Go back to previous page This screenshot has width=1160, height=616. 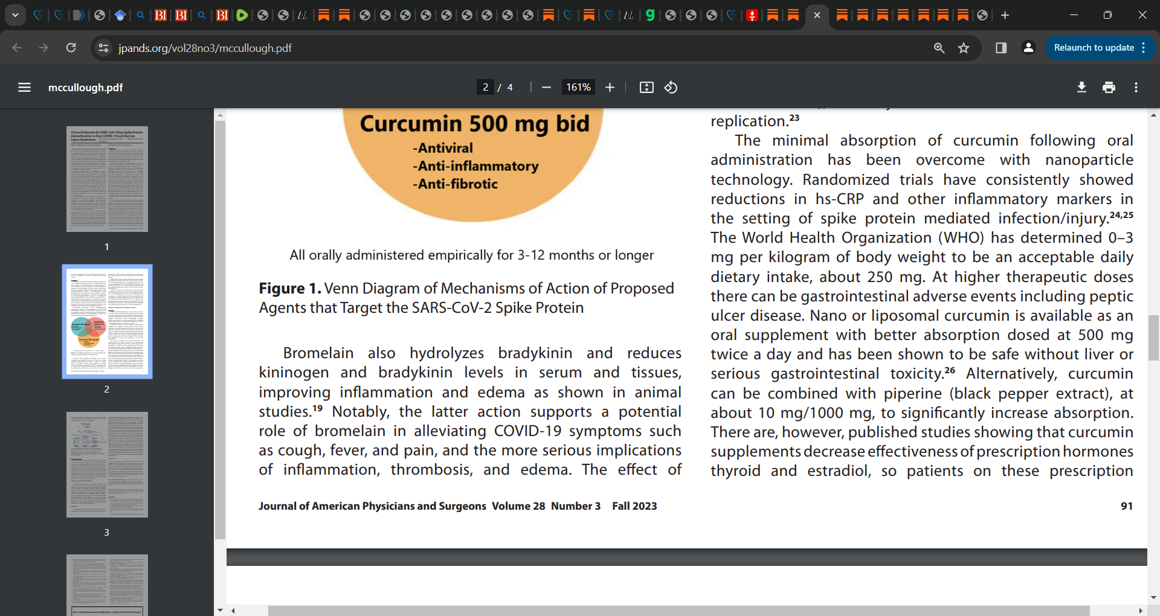pos(17,48)
